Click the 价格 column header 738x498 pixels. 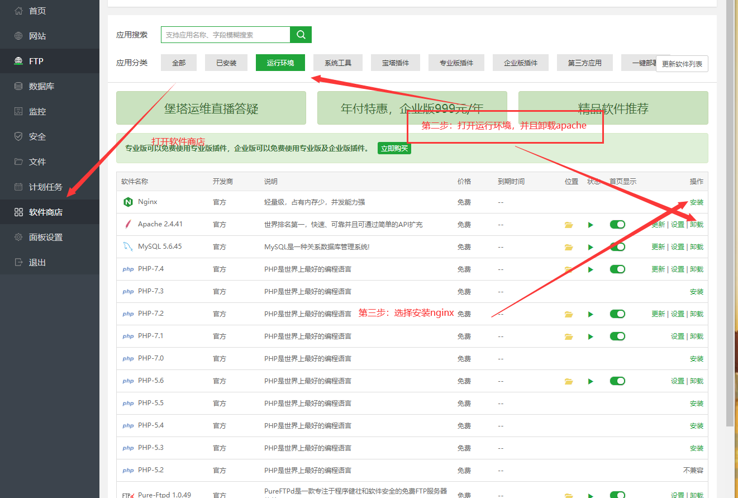(464, 182)
